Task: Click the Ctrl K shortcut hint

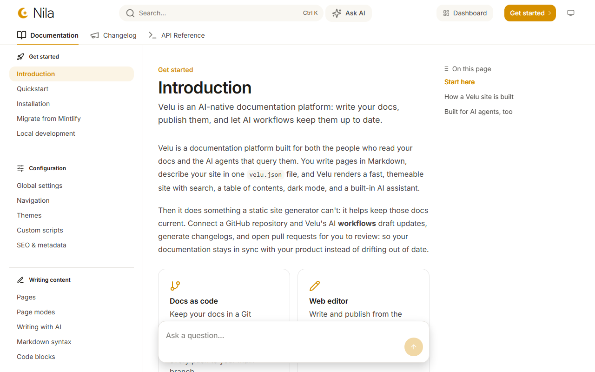Action: [x=311, y=13]
